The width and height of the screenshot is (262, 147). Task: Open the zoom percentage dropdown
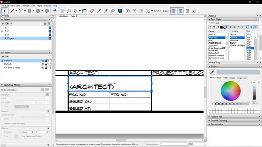coord(205,144)
